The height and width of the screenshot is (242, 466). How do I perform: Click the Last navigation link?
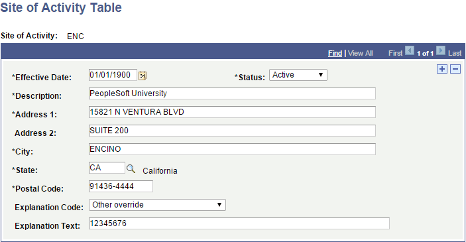point(455,53)
